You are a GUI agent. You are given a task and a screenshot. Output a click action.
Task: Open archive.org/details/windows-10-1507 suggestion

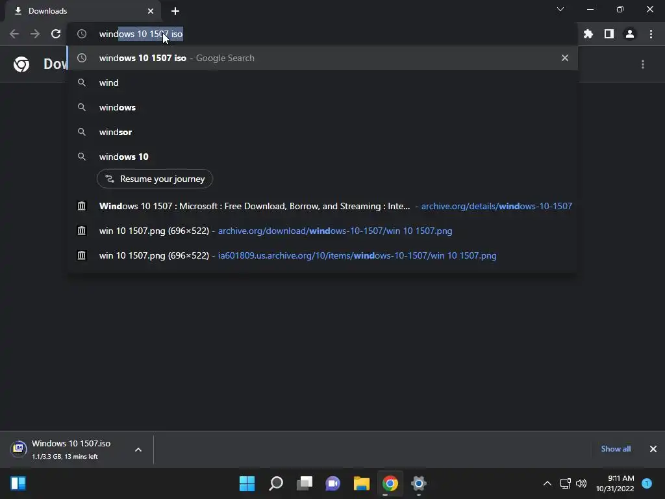point(322,206)
